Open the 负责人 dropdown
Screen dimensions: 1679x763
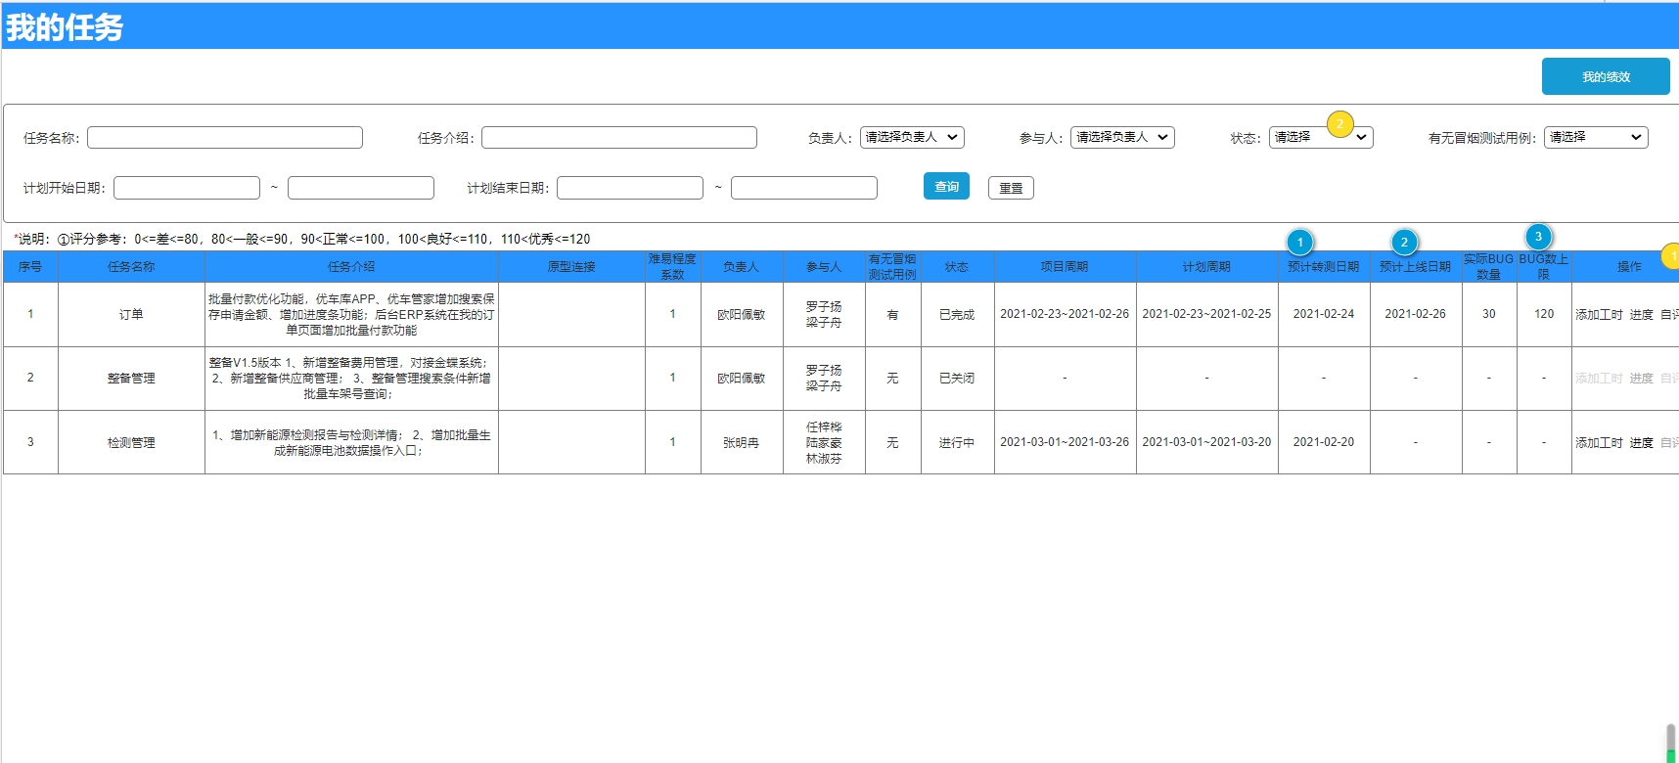tap(912, 137)
